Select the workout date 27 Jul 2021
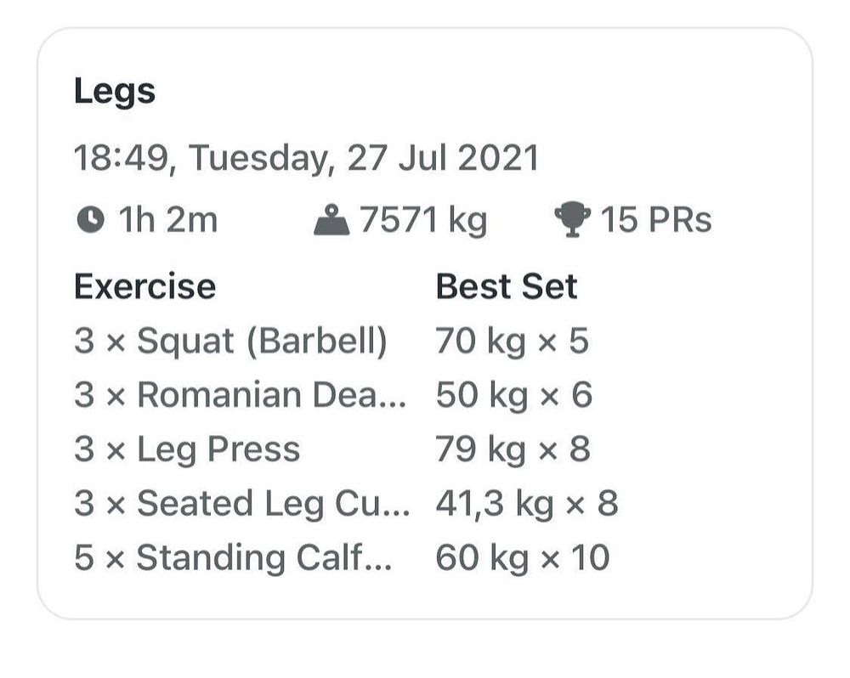850x678 pixels. coord(442,158)
